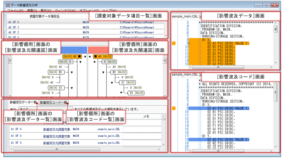The image size is (282, 158).
Task: Click the vertical scrollbar thumb of the blue-highlighted editor
Action: (276, 92)
